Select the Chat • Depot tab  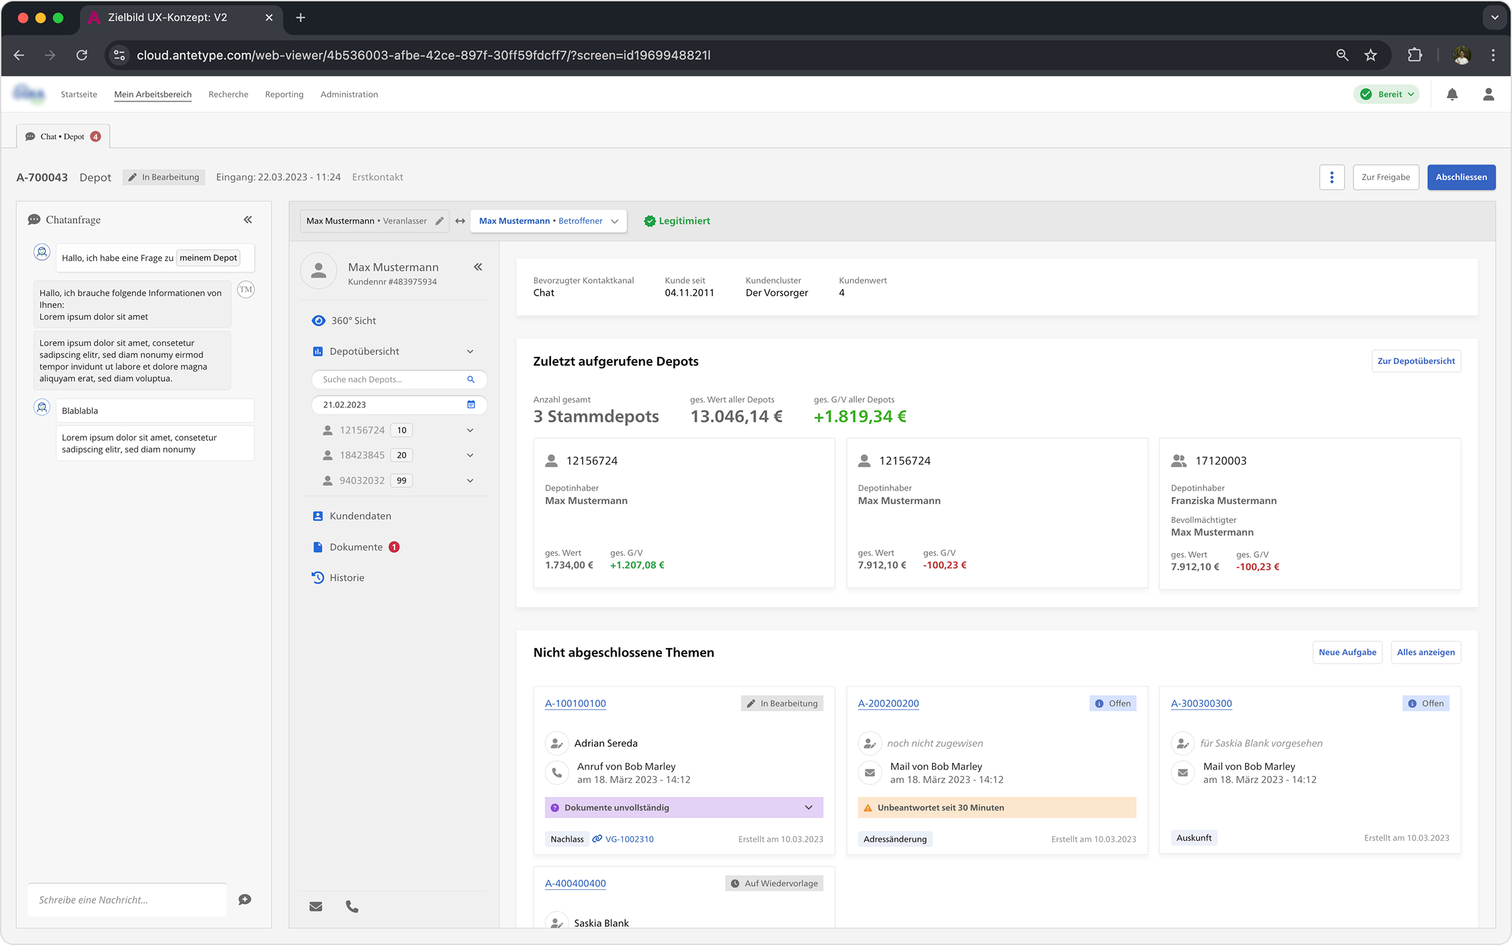[x=63, y=136]
